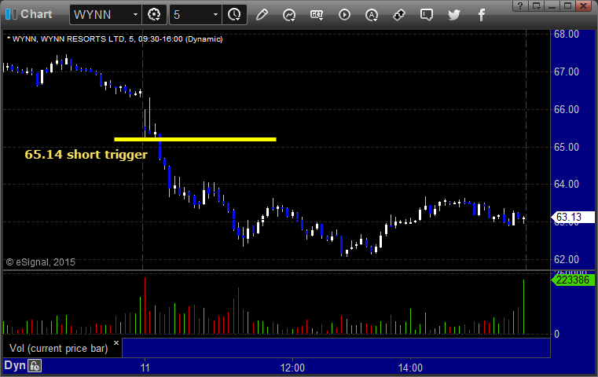This screenshot has height=377, width=598.
Task: Click the GET toolbar icon
Action: coord(316,14)
